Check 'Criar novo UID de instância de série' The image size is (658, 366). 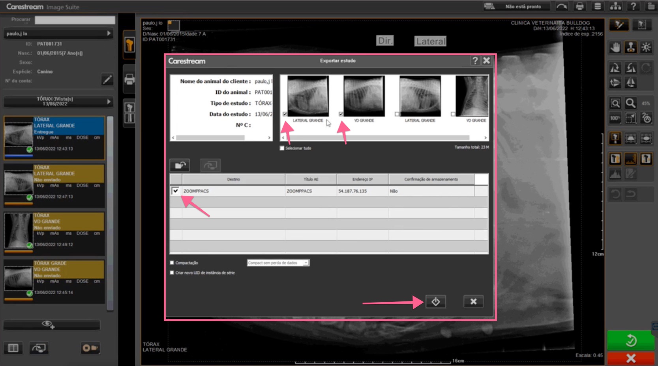coord(172,272)
